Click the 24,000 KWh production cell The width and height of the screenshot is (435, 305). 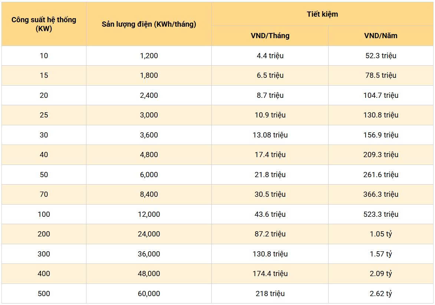tap(149, 234)
